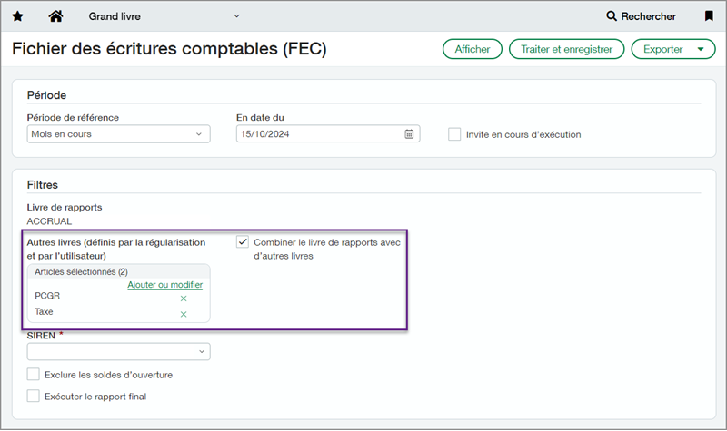This screenshot has width=727, height=431.
Task: Click Traiter et enregistrer button
Action: 566,49
